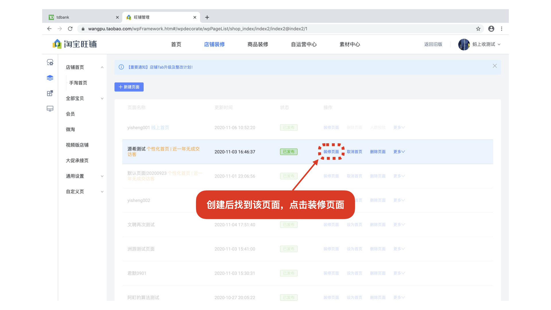The width and height of the screenshot is (551, 310).
Task: Open the 素材中心 menu item
Action: coord(350,44)
